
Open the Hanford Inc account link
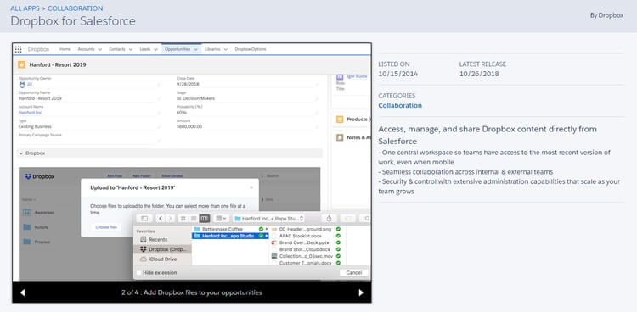tap(30, 113)
